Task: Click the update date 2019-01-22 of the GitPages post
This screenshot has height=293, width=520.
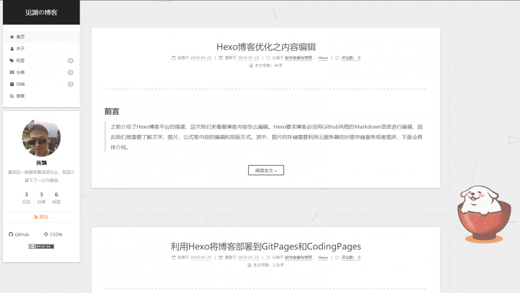Action: point(248,258)
